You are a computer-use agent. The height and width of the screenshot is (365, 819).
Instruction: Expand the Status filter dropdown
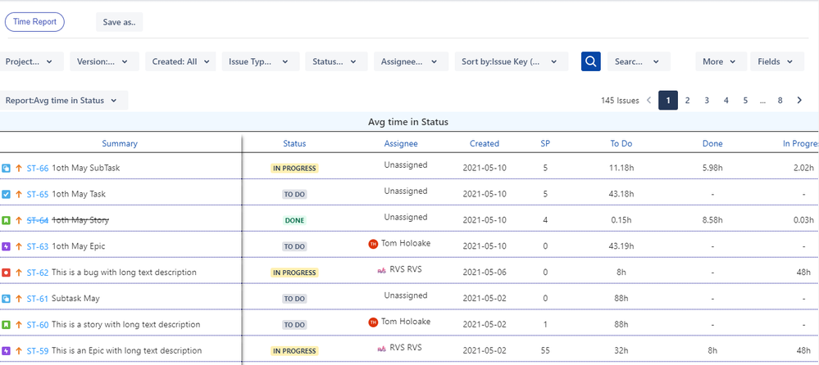click(335, 61)
